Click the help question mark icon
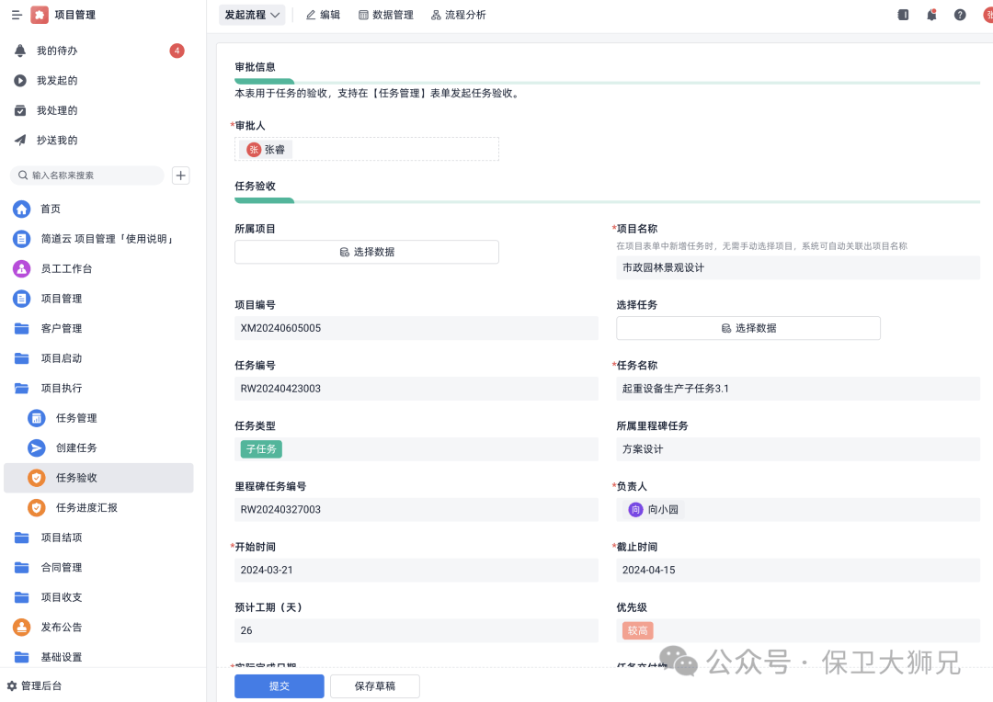Screen dimensions: 993x702 coord(960,15)
